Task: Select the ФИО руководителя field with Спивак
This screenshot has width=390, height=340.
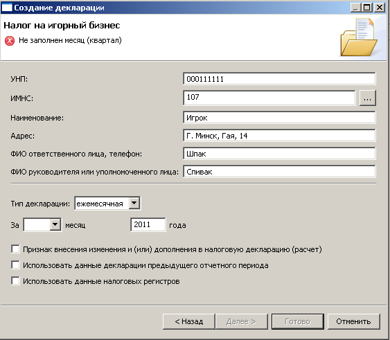Action: tap(279, 172)
